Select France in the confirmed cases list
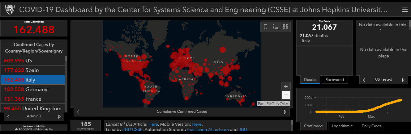Viewport: 411px width, 135px height. [32, 99]
